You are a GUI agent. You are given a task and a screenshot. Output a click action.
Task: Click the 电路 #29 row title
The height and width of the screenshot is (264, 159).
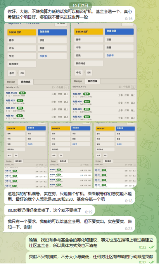[77, 109]
